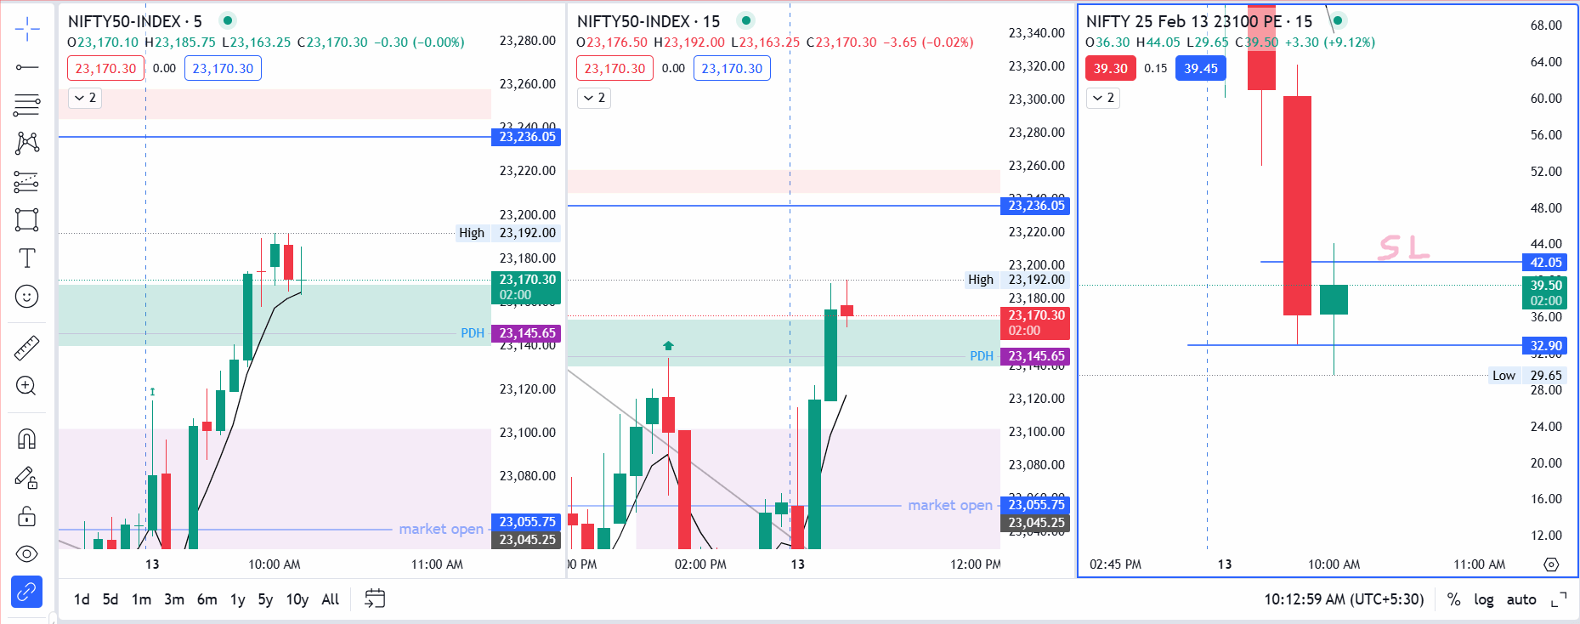Click market status dot on 5-minute chart
Viewport: 1580px width, 624px height.
pyautogui.click(x=228, y=20)
